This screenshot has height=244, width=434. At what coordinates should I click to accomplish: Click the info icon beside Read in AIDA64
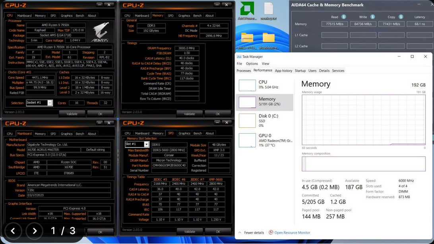[x=343, y=17]
